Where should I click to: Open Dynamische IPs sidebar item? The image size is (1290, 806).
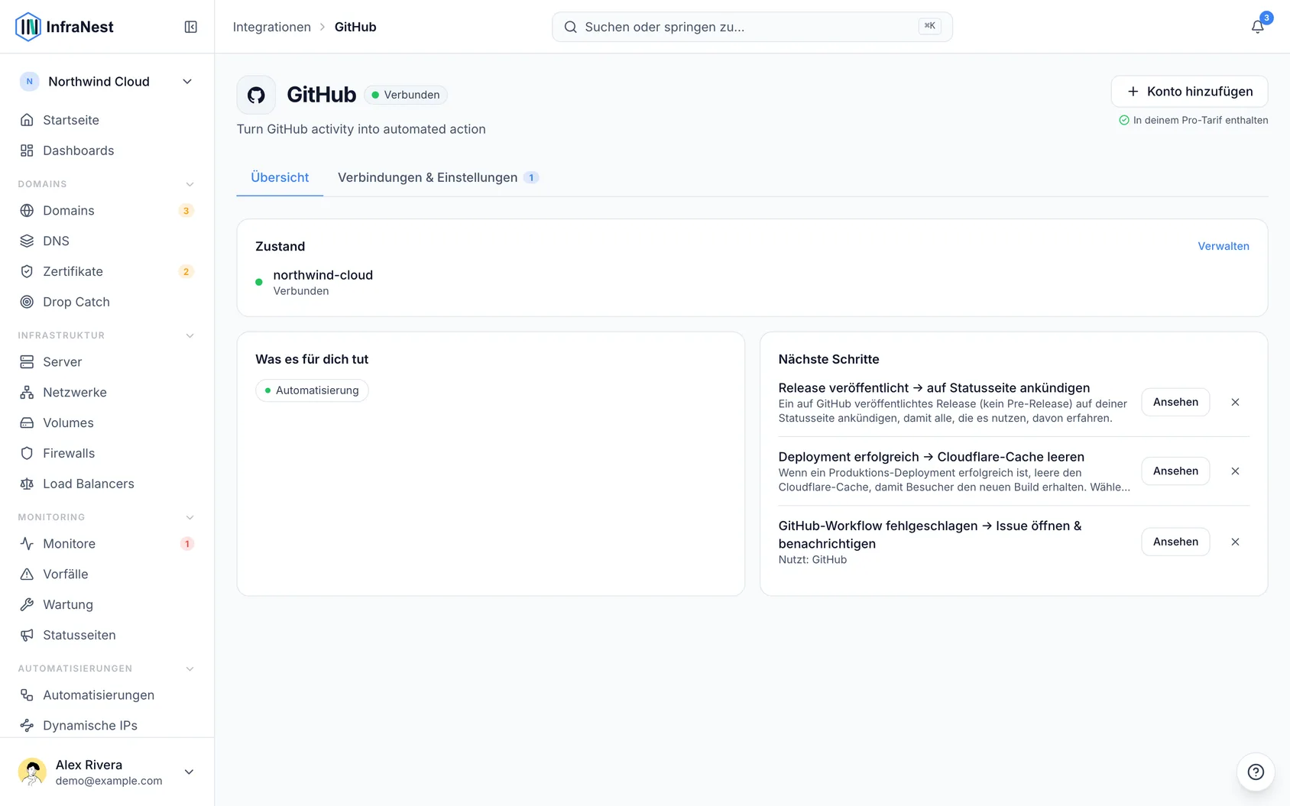tap(107, 725)
